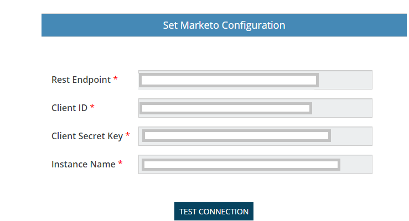The height and width of the screenshot is (221, 409).
Task: Focus the Instance Name input field
Action: 255,164
